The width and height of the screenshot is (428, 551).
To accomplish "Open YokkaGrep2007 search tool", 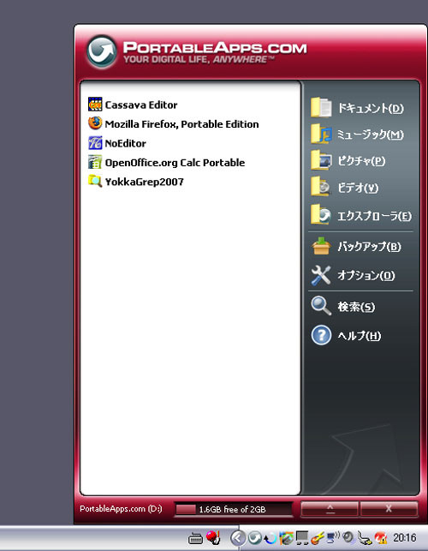I will [136, 182].
